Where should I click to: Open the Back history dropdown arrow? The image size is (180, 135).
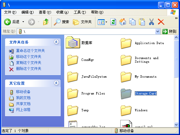(23, 22)
